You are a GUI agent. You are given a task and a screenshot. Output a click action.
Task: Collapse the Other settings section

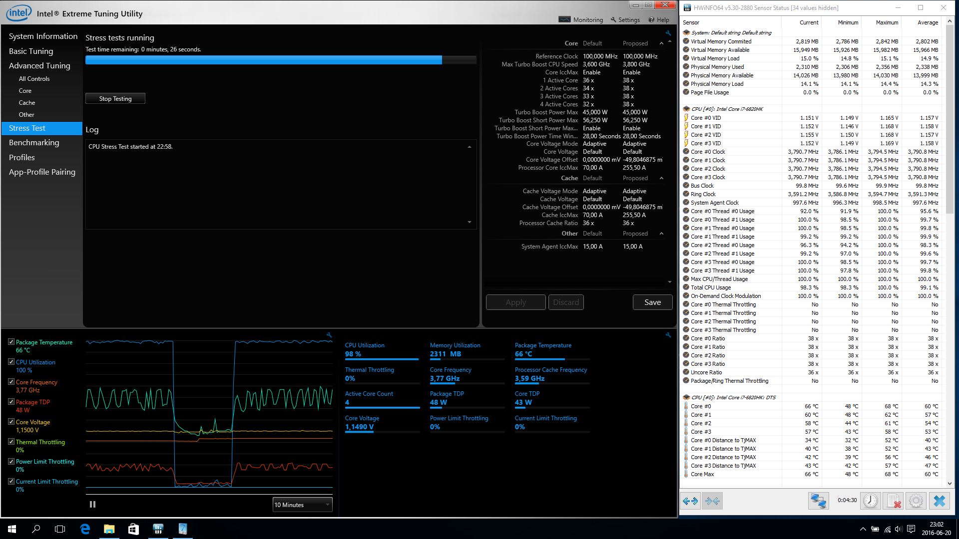661,234
